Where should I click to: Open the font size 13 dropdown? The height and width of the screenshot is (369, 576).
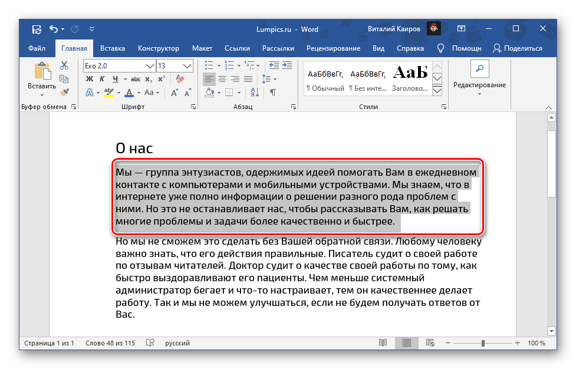(187, 66)
